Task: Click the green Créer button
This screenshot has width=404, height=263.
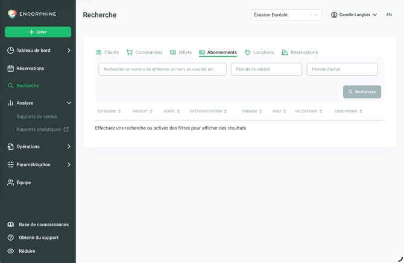Action: coord(38,32)
